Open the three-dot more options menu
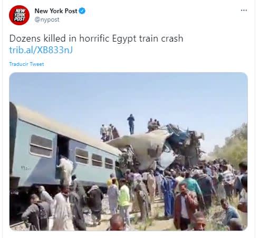 coord(244,11)
